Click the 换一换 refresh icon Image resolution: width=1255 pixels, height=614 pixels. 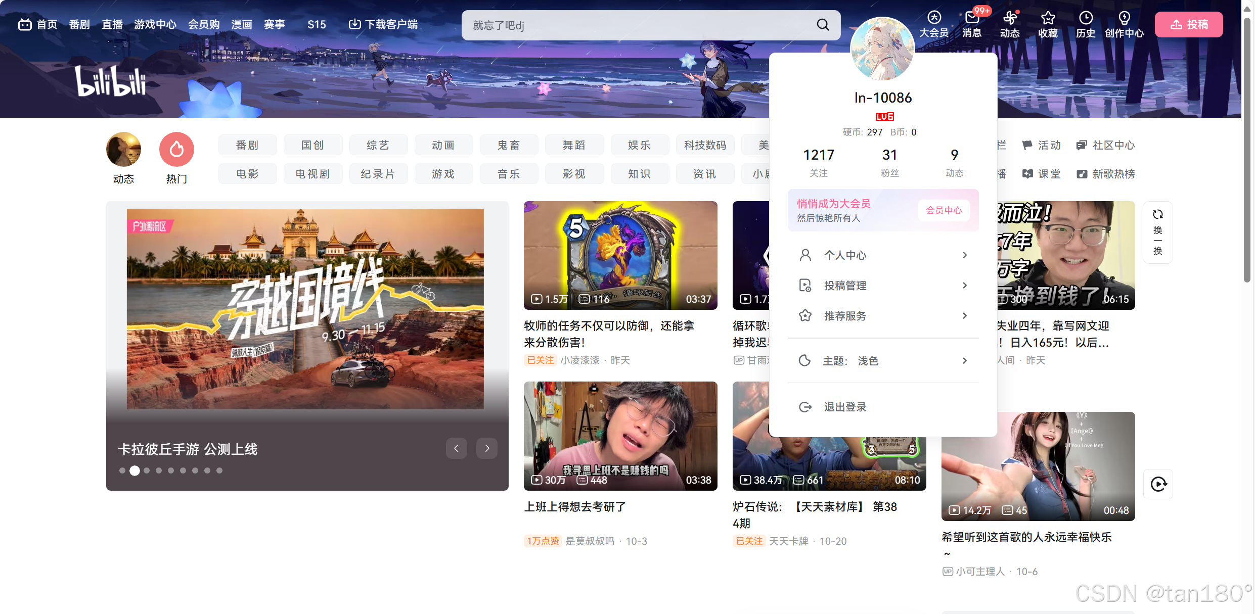click(x=1157, y=215)
